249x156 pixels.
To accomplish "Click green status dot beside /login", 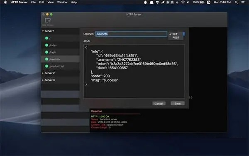I will [x=46, y=52].
